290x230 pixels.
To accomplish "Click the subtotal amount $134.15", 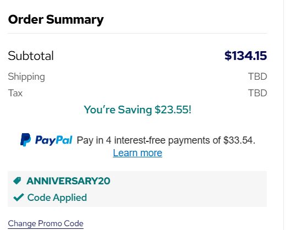I will coord(245,56).
